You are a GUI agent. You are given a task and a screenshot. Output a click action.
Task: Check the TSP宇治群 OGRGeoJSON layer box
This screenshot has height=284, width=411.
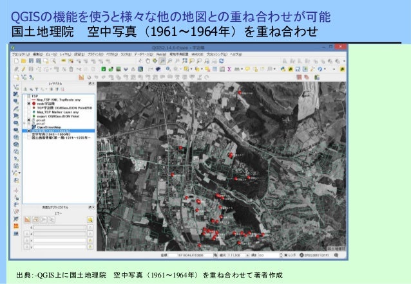click(29, 108)
